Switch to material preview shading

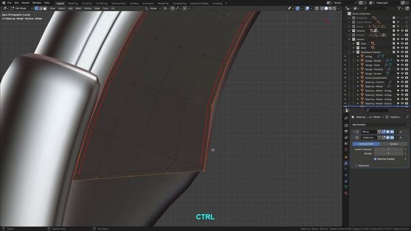pyautogui.click(x=331, y=8)
